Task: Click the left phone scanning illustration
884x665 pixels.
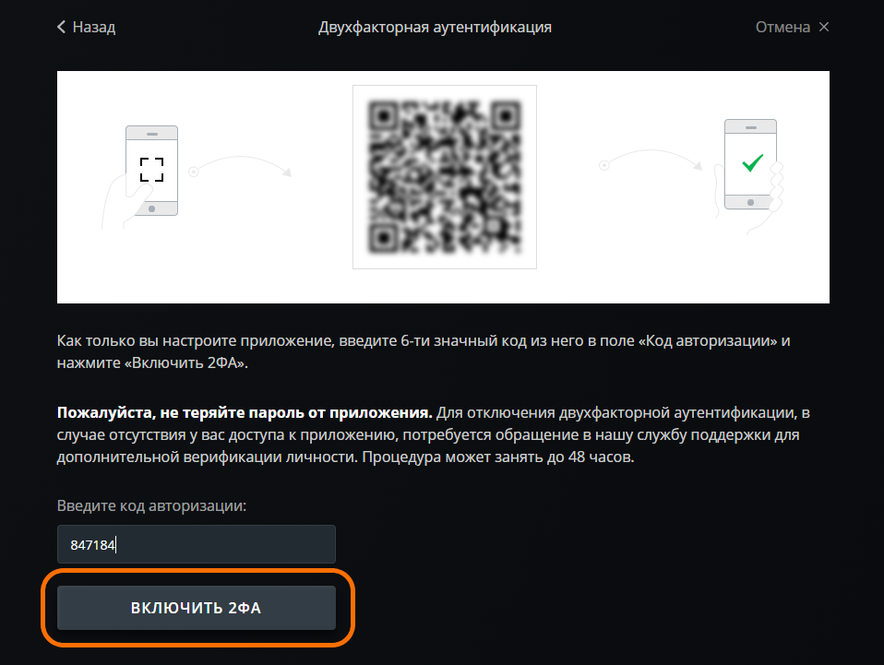Action: (x=144, y=175)
